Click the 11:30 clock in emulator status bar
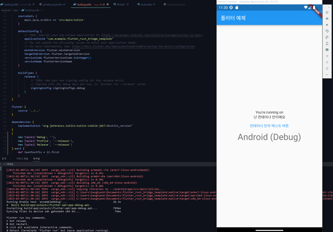This screenshot has height=232, width=333. coord(223,7)
